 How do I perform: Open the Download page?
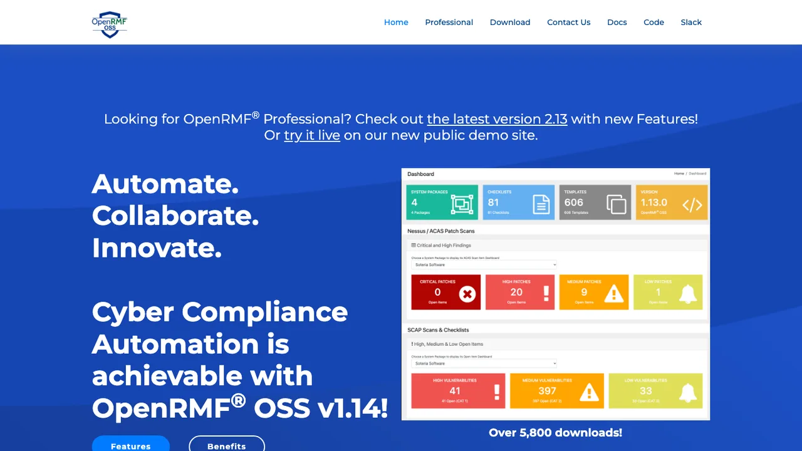(x=510, y=22)
